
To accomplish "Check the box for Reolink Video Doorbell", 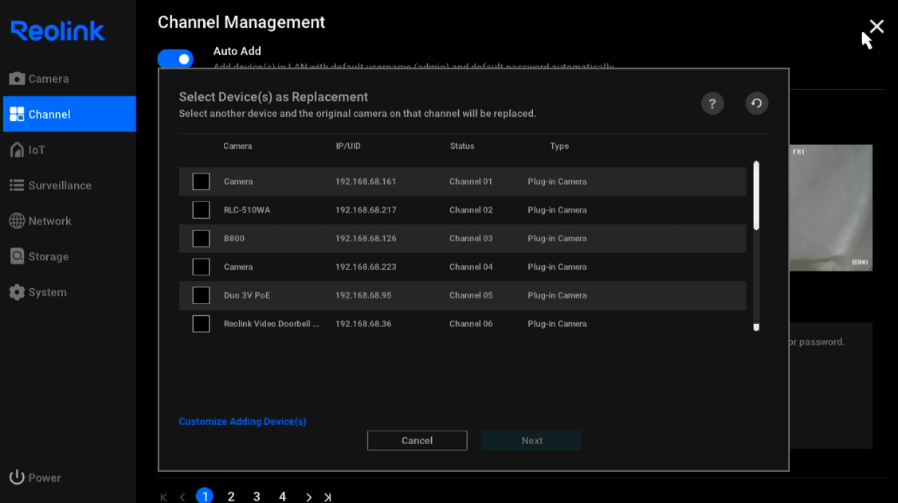I will click(x=201, y=324).
